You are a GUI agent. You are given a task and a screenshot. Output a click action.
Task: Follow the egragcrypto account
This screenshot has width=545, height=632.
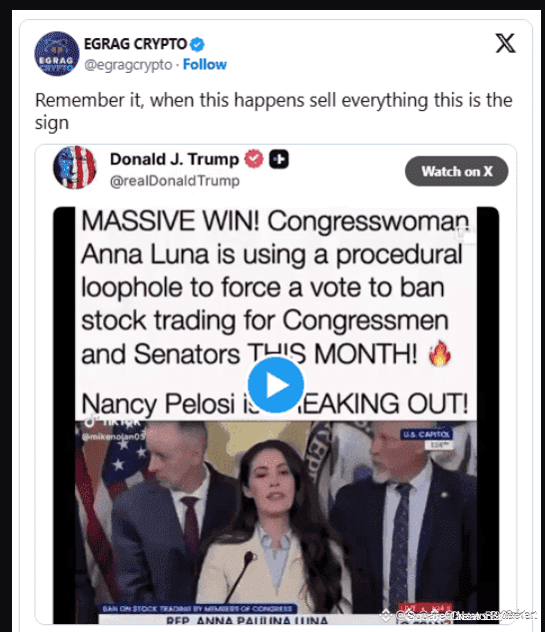coord(205,65)
